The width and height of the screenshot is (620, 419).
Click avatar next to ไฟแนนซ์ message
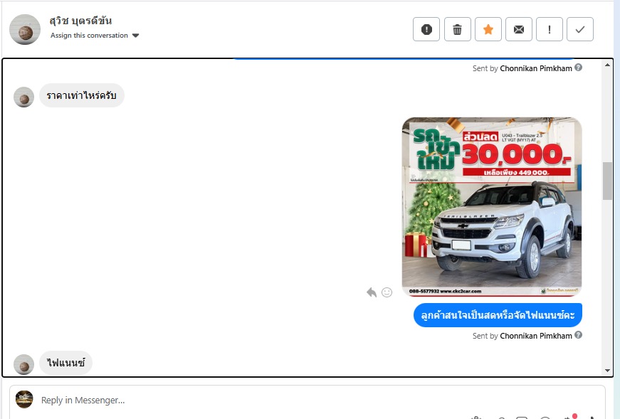(23, 364)
